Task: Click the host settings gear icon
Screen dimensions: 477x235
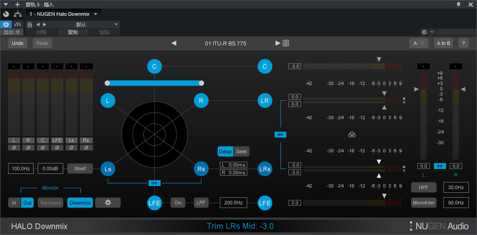Action: (424, 32)
